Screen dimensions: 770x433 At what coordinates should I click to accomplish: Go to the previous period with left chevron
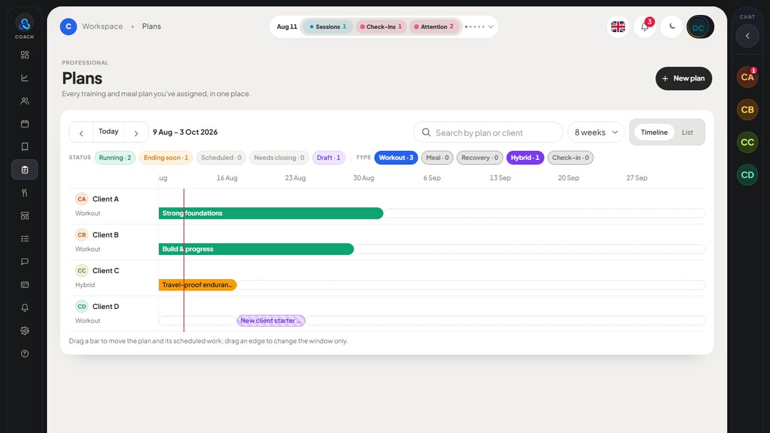click(81, 132)
